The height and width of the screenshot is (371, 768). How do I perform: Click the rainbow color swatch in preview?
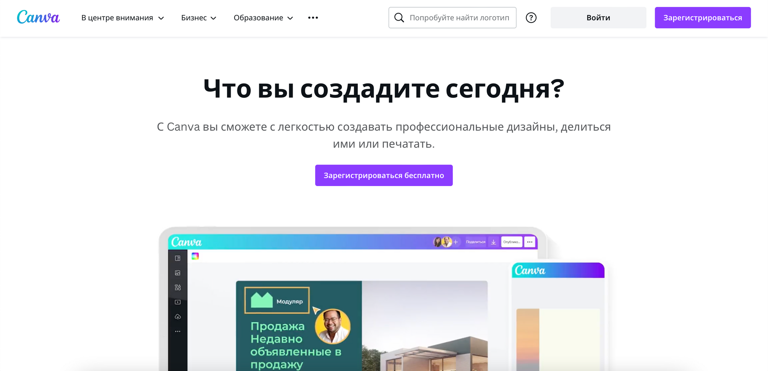[x=195, y=256]
